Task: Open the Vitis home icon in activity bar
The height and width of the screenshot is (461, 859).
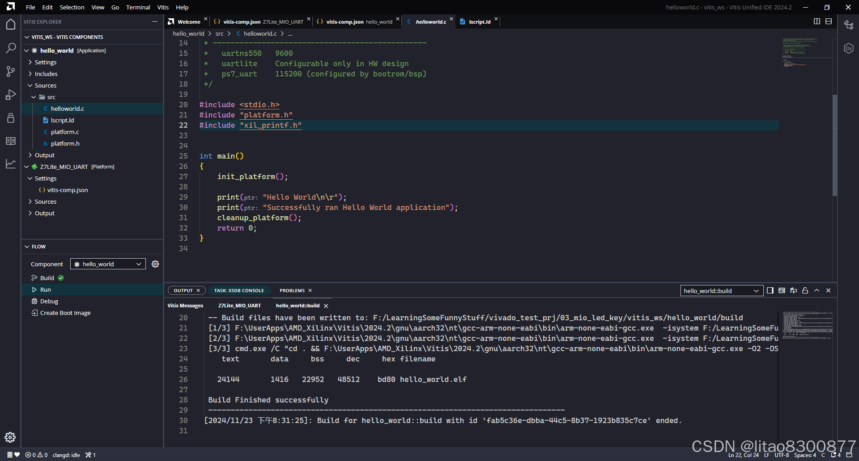Action: coord(11,25)
